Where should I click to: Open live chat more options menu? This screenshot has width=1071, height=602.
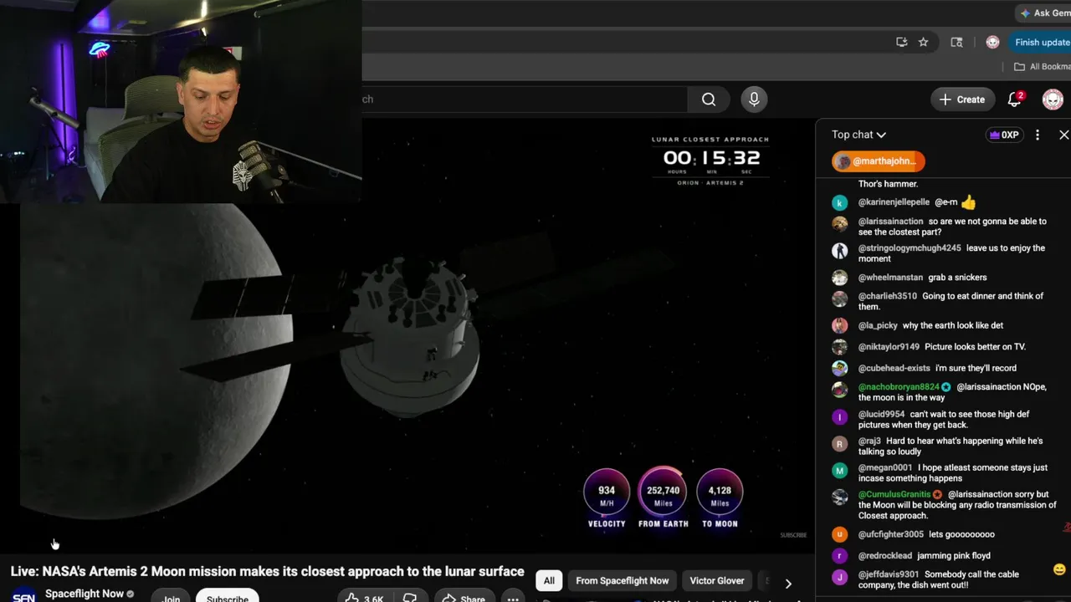[1038, 135]
